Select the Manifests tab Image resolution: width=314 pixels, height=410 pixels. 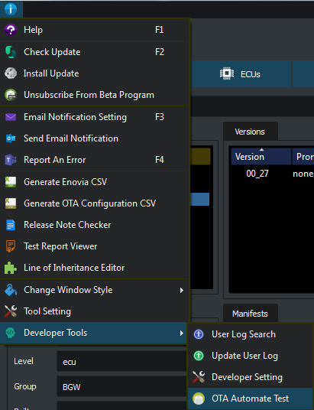tap(251, 314)
